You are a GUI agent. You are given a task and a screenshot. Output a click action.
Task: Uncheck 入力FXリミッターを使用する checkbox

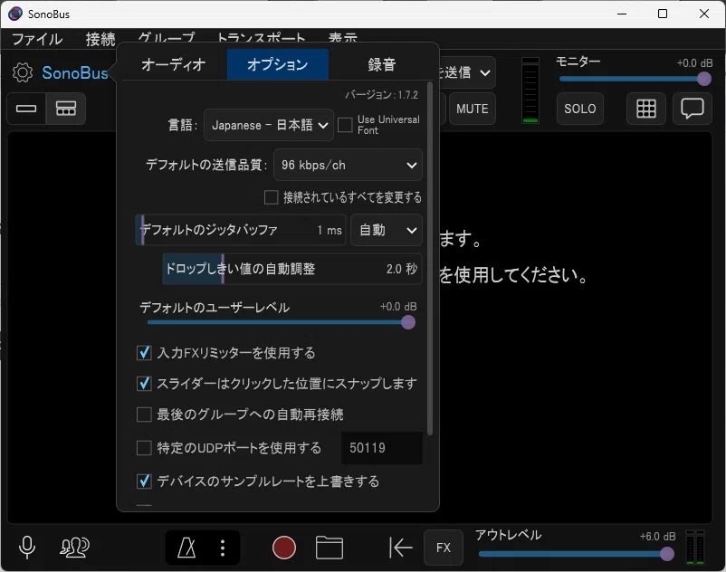click(144, 353)
